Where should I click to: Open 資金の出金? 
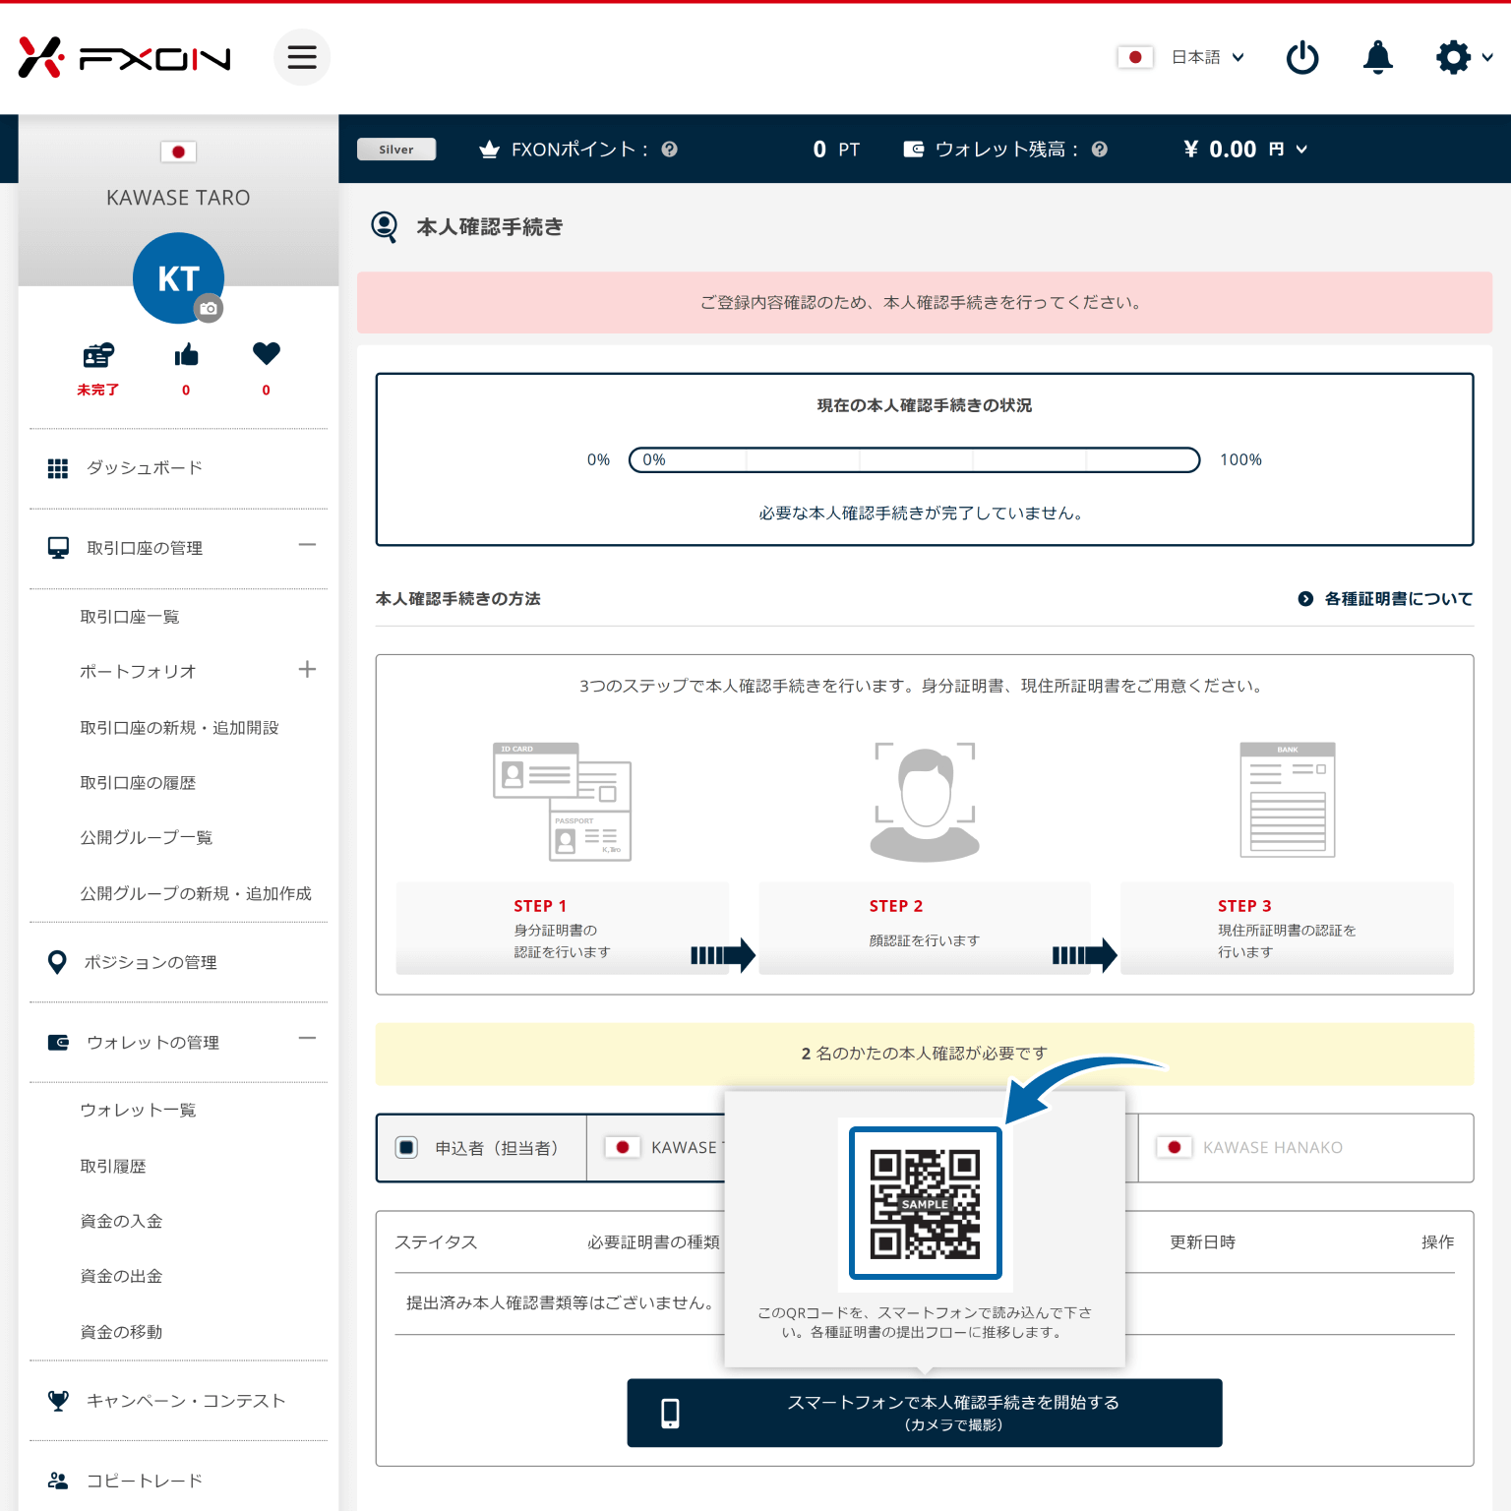[121, 1276]
